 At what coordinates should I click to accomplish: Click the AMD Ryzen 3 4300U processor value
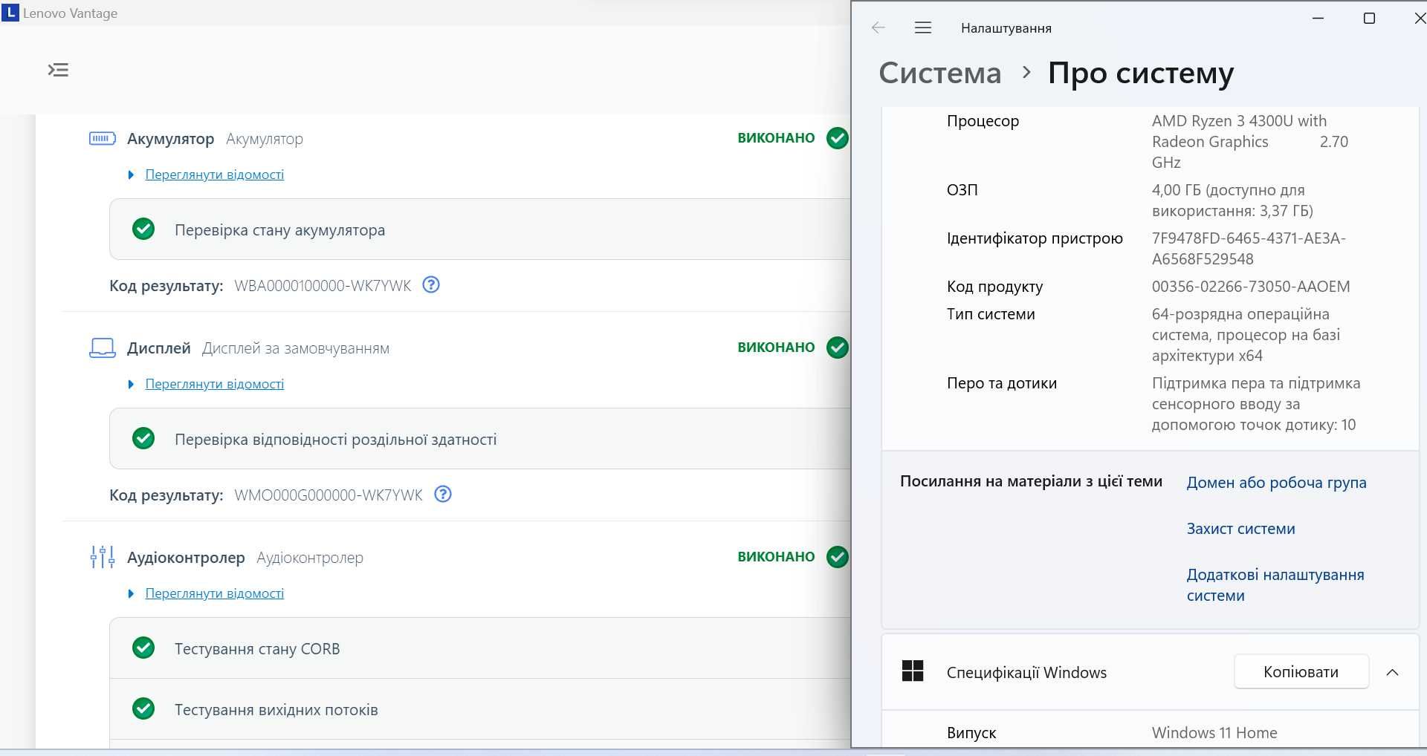coord(1249,141)
